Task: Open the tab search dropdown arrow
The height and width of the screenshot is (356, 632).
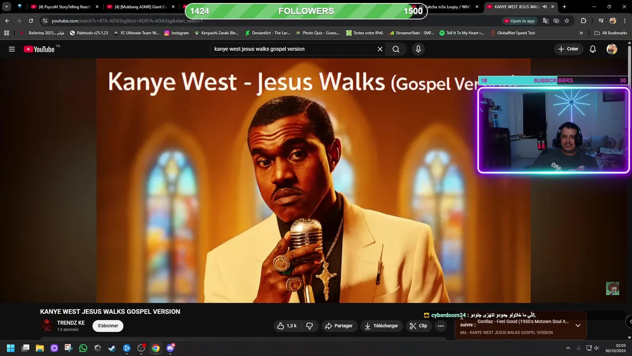Action: [x=6, y=7]
